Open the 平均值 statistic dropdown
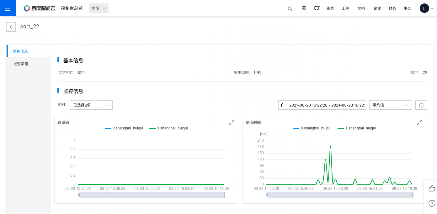This screenshot has width=437, height=214. 391,105
